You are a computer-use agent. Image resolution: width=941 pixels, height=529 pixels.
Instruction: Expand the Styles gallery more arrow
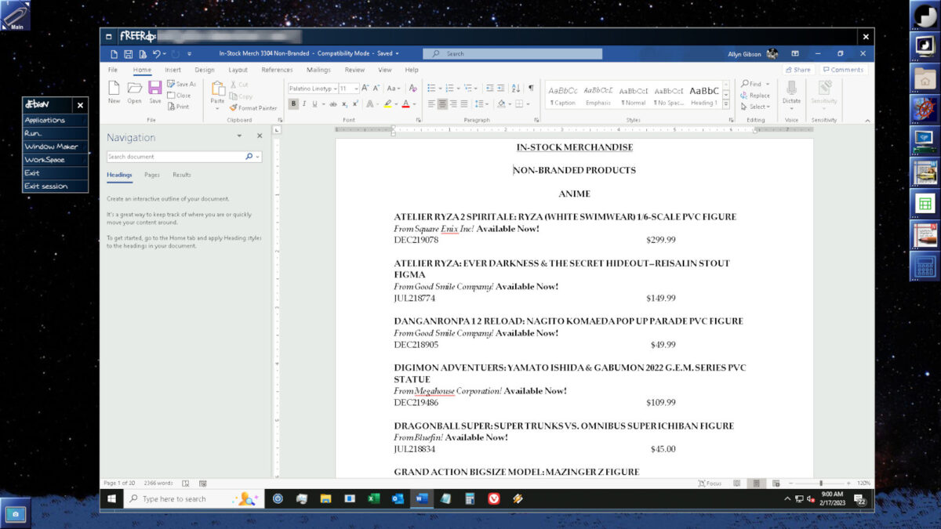pos(726,106)
